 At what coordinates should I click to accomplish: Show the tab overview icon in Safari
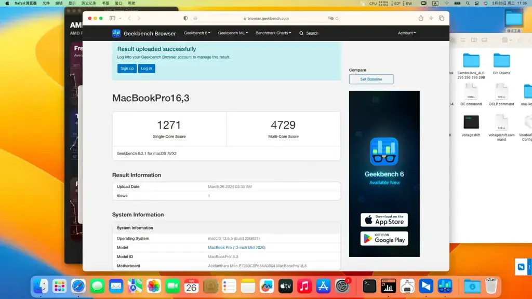click(x=442, y=18)
